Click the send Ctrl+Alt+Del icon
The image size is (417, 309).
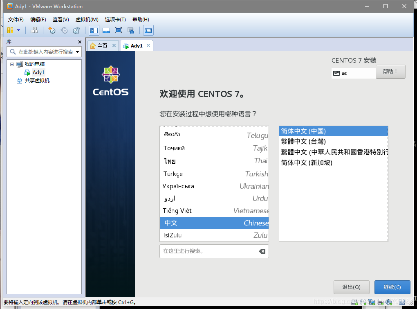tap(34, 30)
